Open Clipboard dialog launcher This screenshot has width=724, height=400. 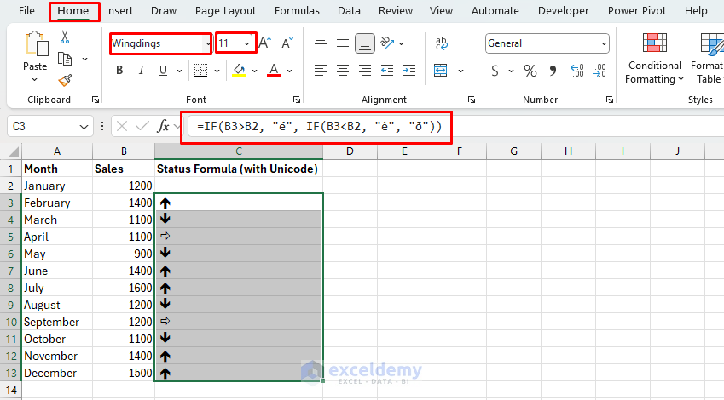click(96, 100)
